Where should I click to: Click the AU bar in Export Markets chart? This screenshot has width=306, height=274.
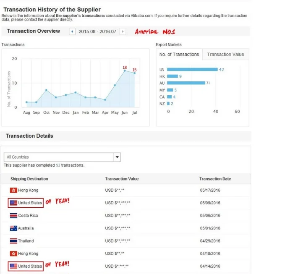186,83
